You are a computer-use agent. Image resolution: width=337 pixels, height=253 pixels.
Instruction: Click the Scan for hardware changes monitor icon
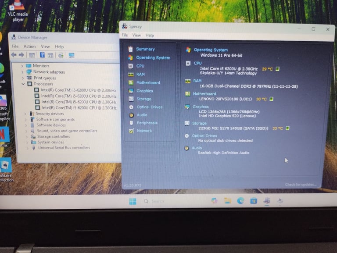72,55
